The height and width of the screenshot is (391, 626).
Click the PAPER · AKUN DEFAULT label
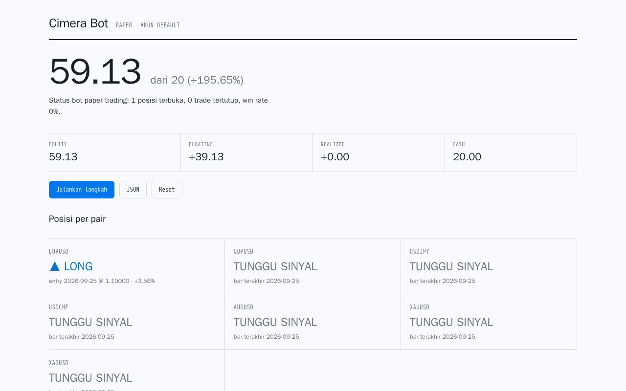pos(148,25)
